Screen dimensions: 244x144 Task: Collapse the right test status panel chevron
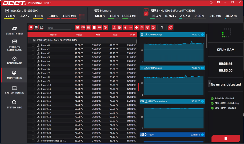[209, 83]
